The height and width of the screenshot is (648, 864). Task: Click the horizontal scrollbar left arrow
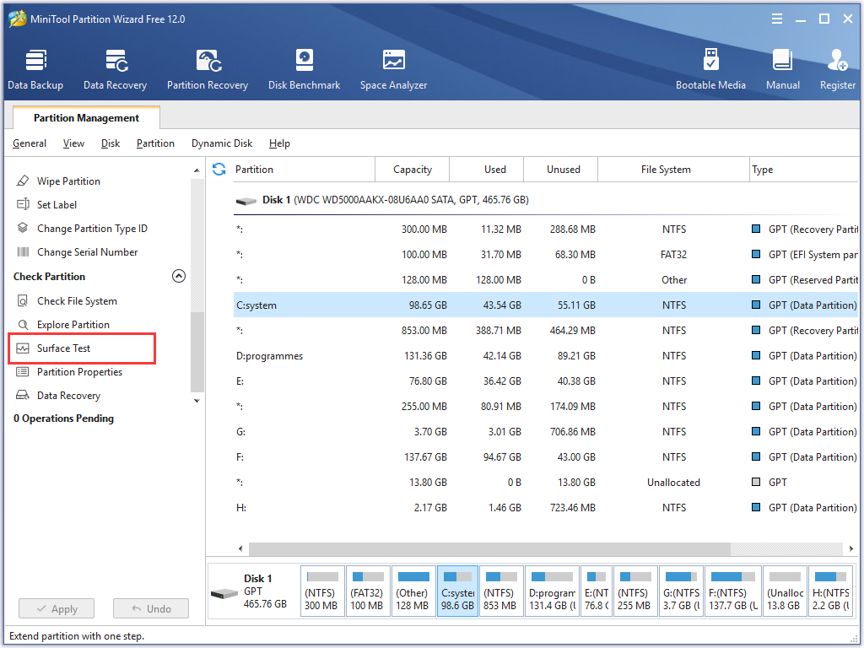pyautogui.click(x=240, y=548)
